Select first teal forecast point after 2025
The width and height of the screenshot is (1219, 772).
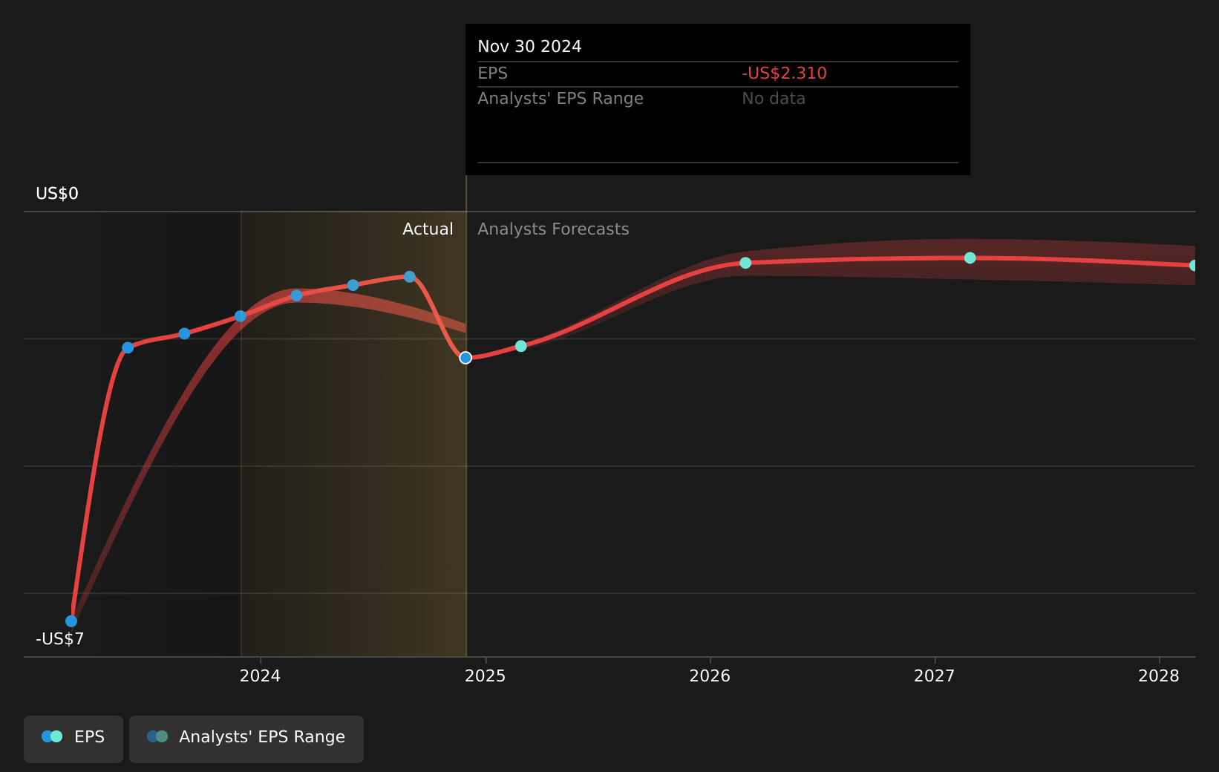pyautogui.click(x=521, y=346)
